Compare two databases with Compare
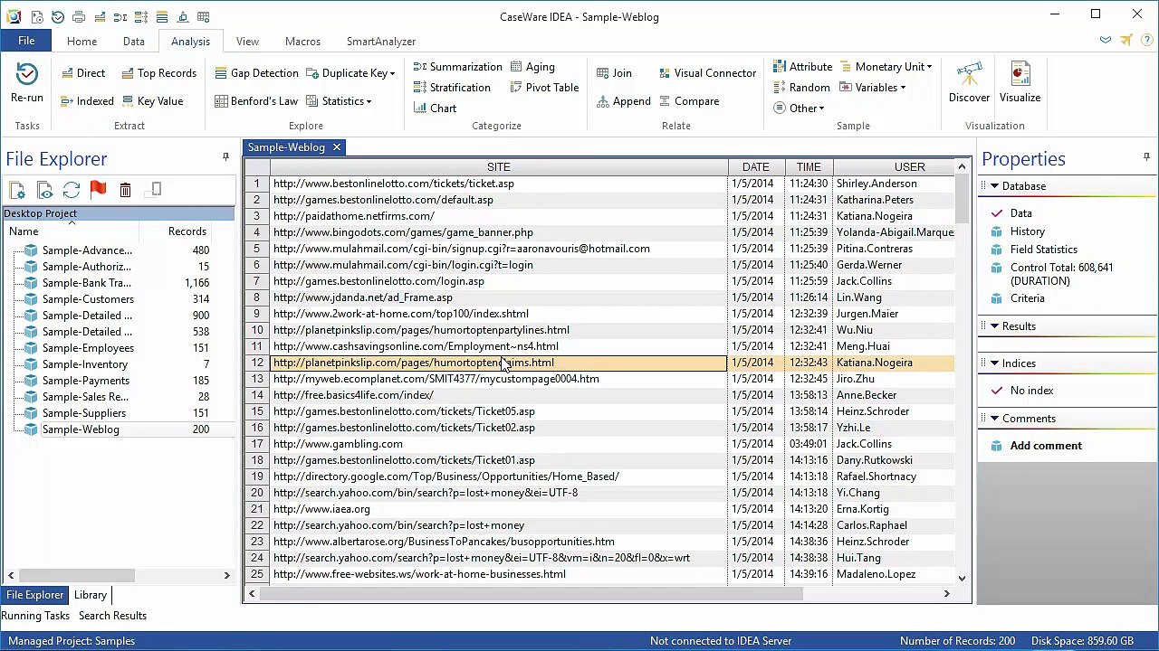This screenshot has height=651, width=1159. tap(688, 101)
